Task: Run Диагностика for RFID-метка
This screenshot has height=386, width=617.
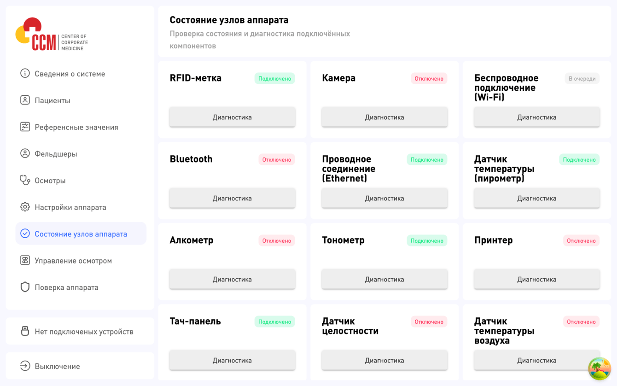Action: coord(232,117)
